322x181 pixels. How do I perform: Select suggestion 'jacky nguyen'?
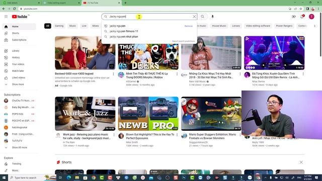(x=117, y=26)
